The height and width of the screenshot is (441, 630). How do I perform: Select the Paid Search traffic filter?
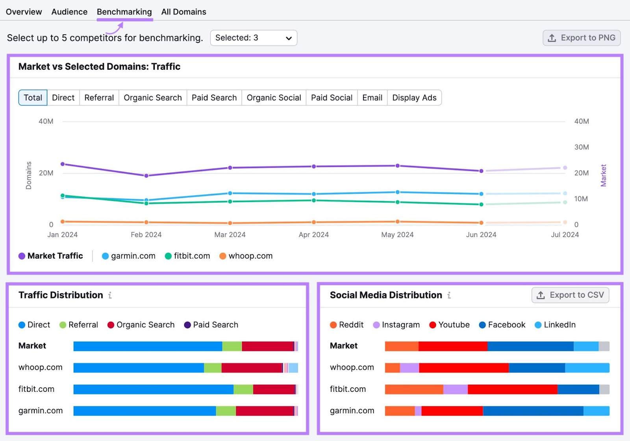[214, 98]
